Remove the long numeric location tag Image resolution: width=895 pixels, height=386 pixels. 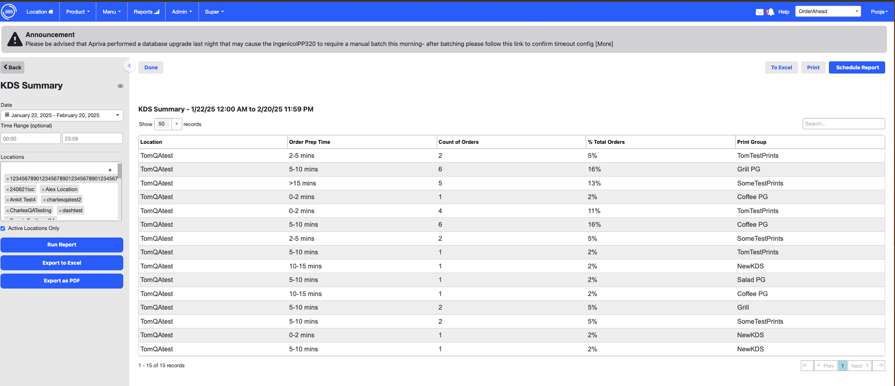(7, 179)
